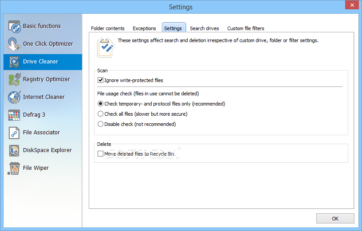Enable Move deleted files to Recycle Bin
Image resolution: width=362 pixels, height=231 pixels.
pyautogui.click(x=100, y=154)
